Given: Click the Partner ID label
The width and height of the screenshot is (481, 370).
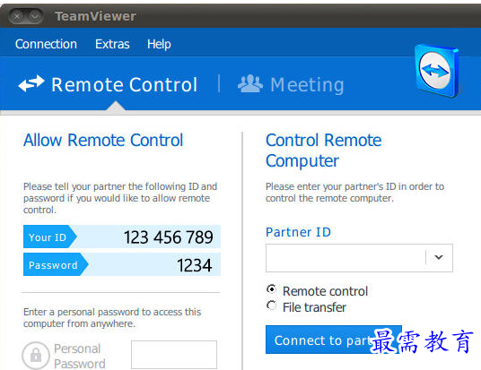Looking at the screenshot, I should click(x=298, y=232).
